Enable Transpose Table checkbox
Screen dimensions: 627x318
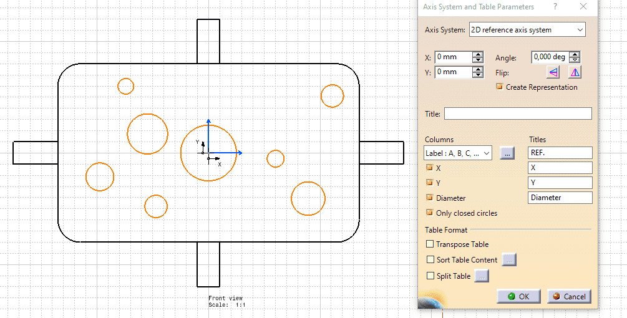point(430,244)
